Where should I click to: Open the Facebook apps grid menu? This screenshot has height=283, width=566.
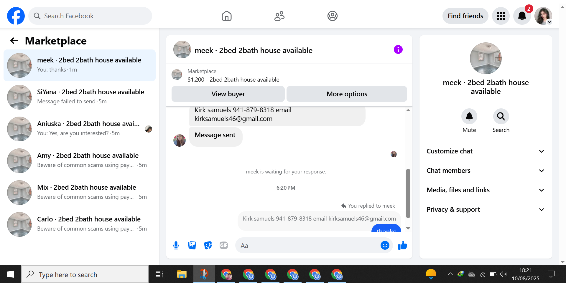click(x=501, y=16)
